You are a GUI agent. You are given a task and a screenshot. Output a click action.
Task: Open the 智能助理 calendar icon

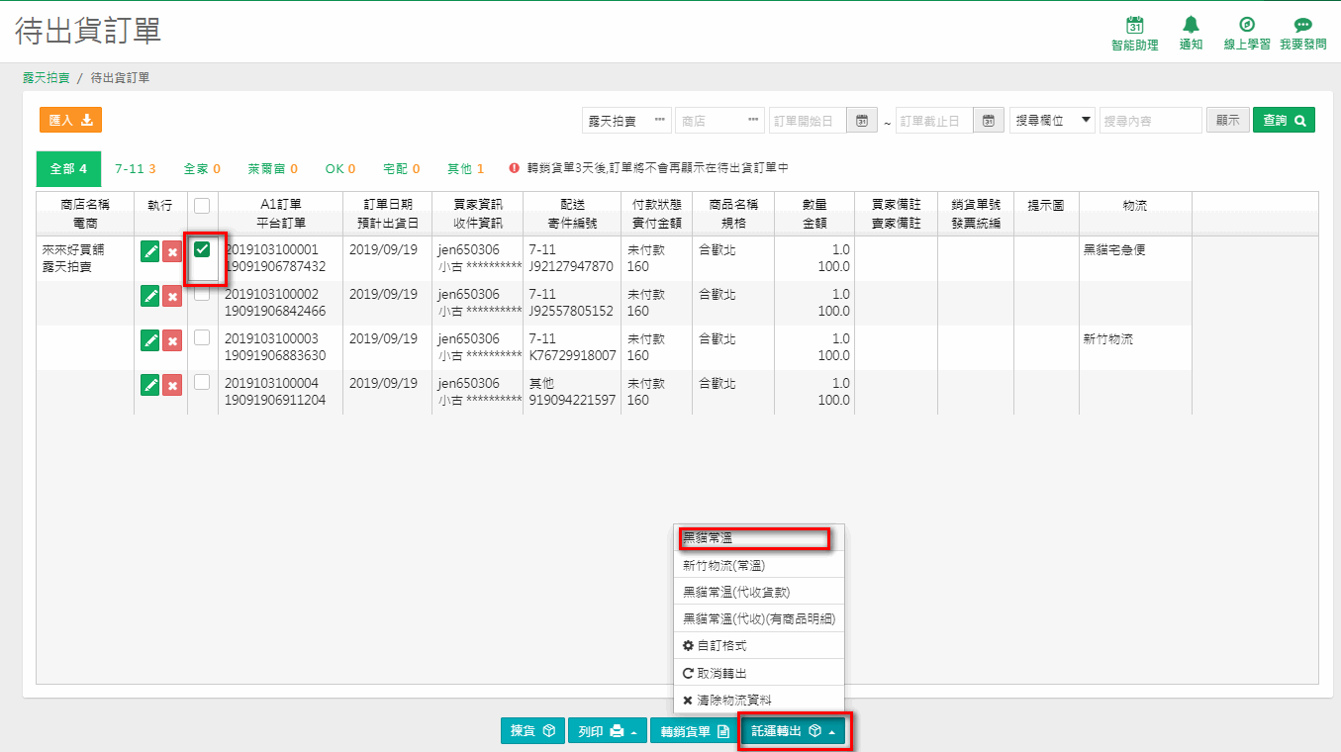point(1135,25)
